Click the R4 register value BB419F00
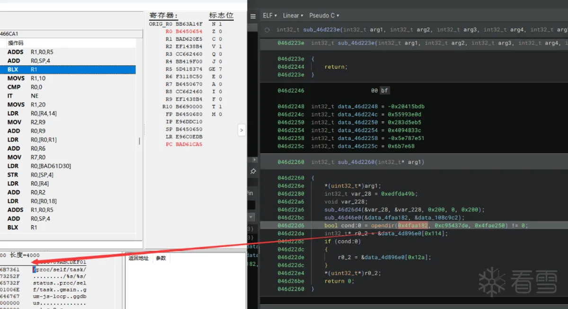This screenshot has width=568, height=309. click(x=189, y=62)
